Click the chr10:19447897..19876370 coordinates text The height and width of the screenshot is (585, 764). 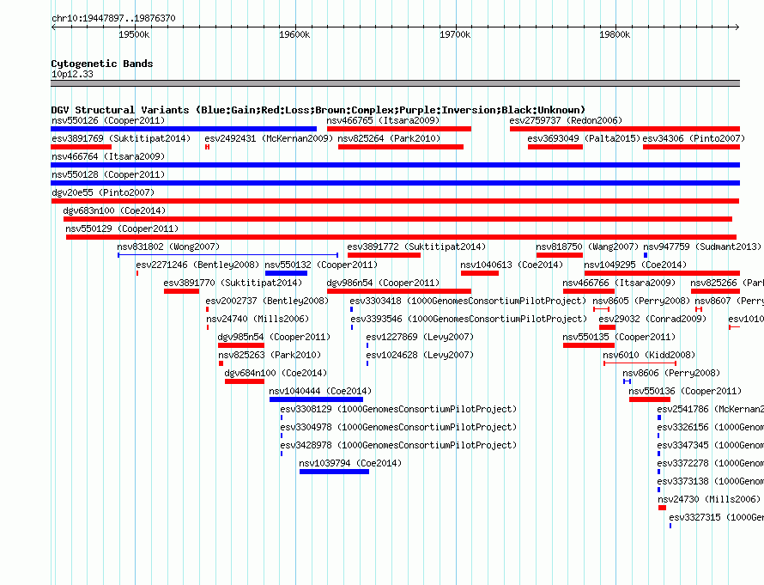113,18
